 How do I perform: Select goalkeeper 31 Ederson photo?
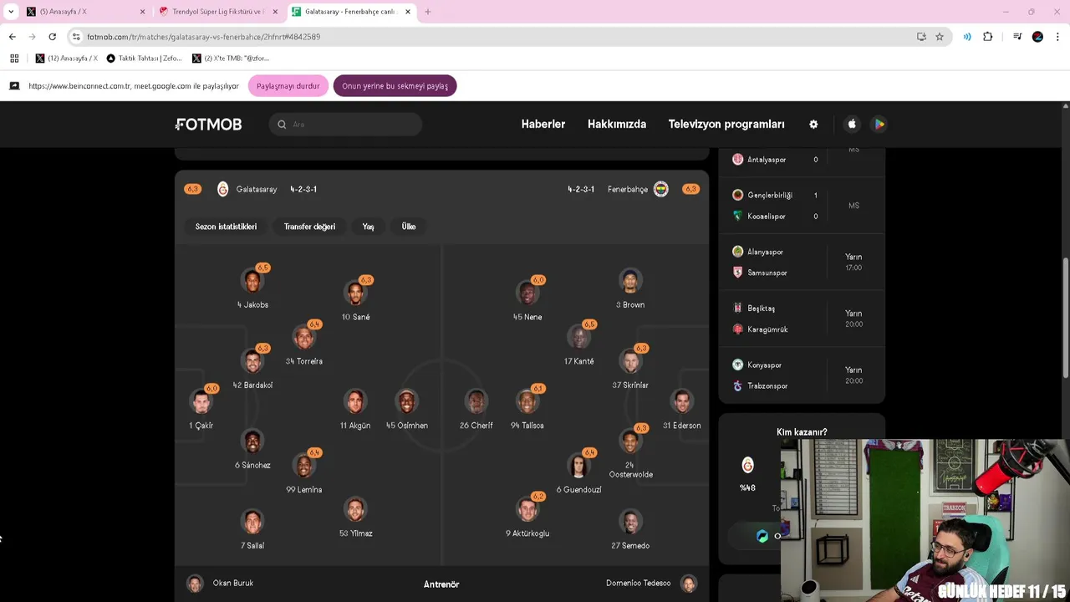[681, 401]
